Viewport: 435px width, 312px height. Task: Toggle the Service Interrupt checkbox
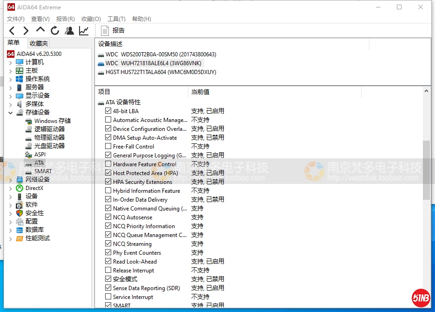tap(108, 297)
